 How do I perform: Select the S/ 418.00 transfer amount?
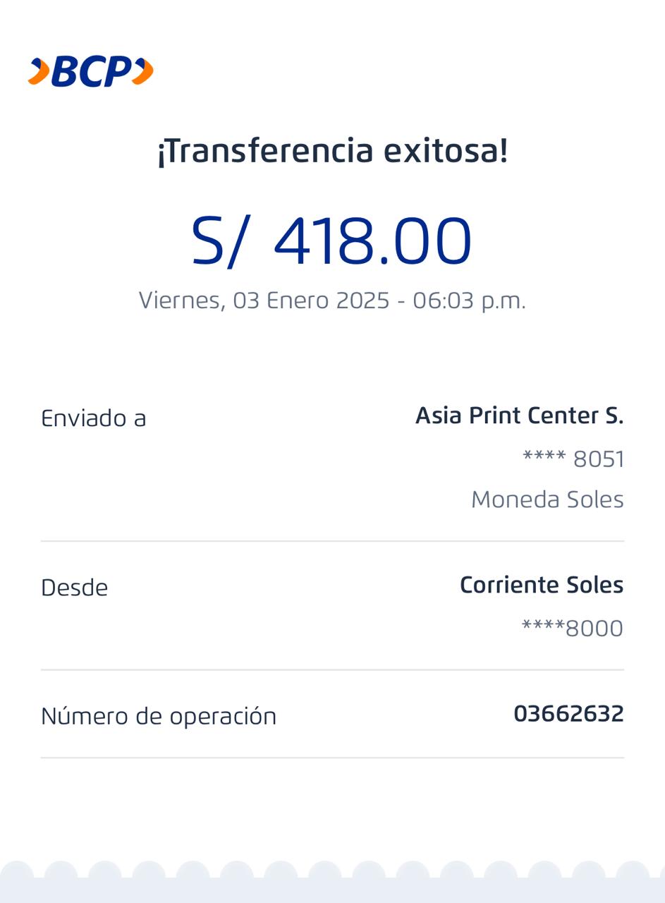pyautogui.click(x=331, y=242)
